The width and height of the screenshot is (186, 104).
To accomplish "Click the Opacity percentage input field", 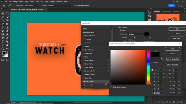I will click(146, 38).
